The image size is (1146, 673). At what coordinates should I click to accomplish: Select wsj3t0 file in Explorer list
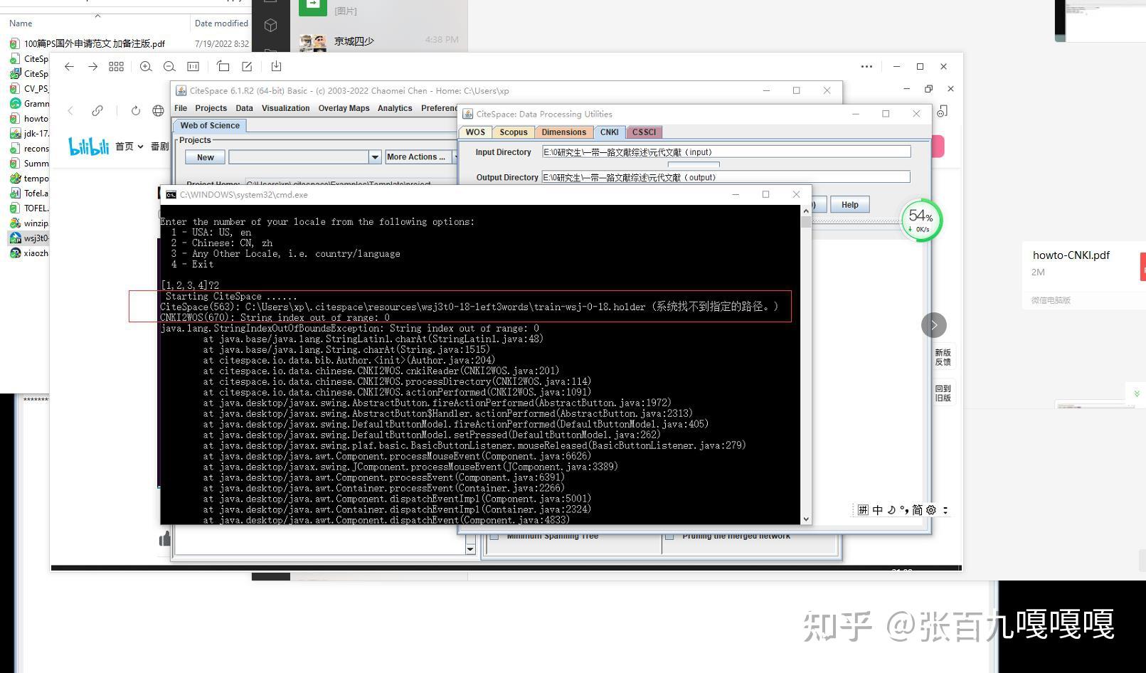point(28,238)
